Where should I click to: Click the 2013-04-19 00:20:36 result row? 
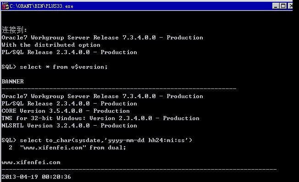36,177
